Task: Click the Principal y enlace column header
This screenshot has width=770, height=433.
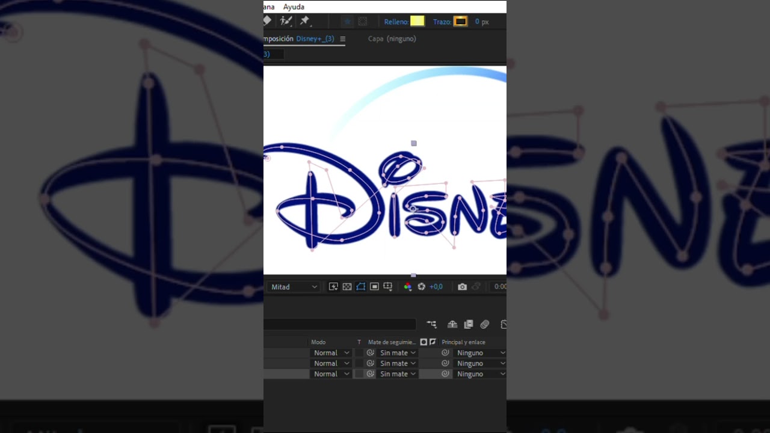Action: tap(463, 342)
